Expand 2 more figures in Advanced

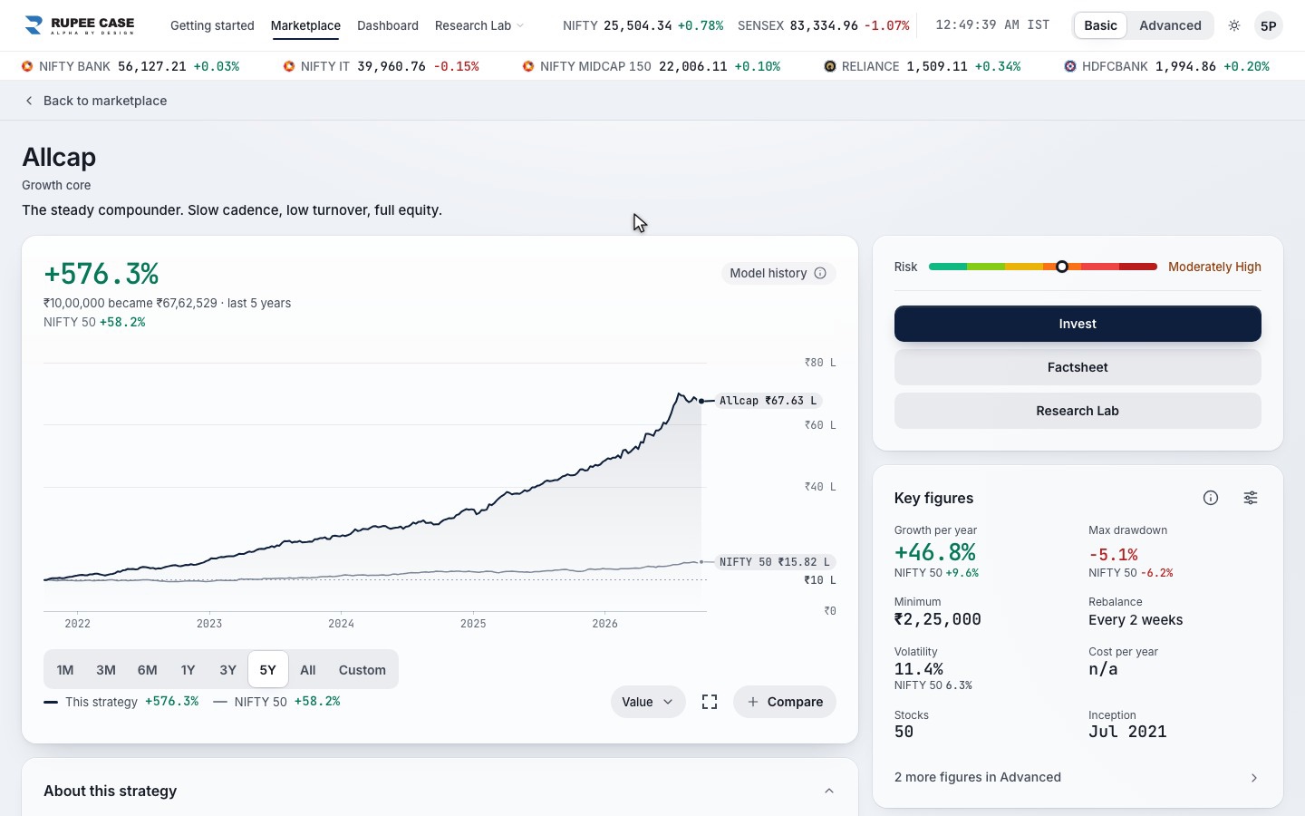1078,777
